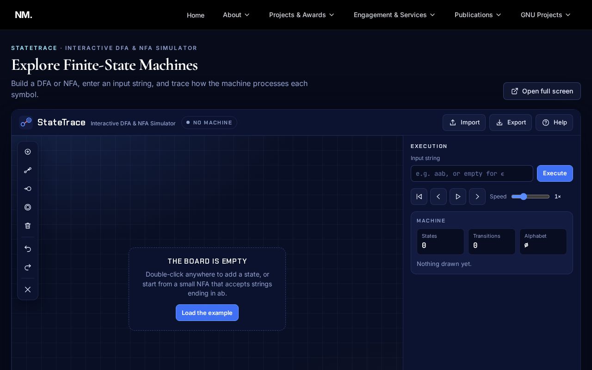
Task: Click the "THE BOARD IS EMPTY" heading
Action: point(207,261)
